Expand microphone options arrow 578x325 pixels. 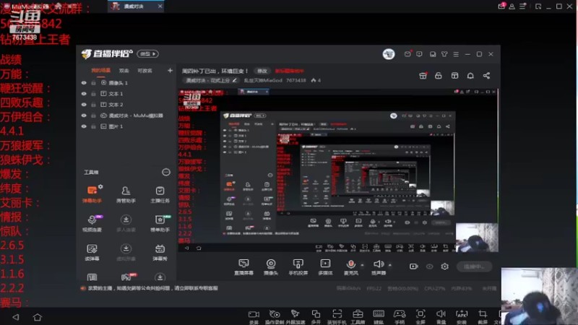(362, 265)
